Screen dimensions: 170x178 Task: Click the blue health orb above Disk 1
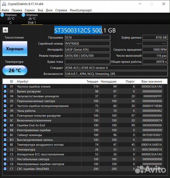[x=23, y=15]
